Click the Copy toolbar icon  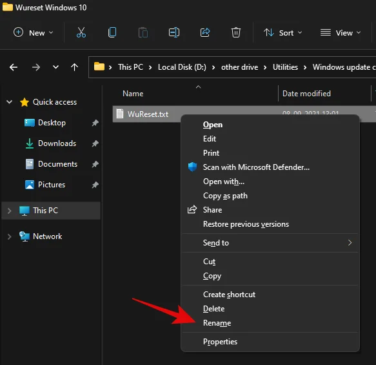click(x=112, y=32)
